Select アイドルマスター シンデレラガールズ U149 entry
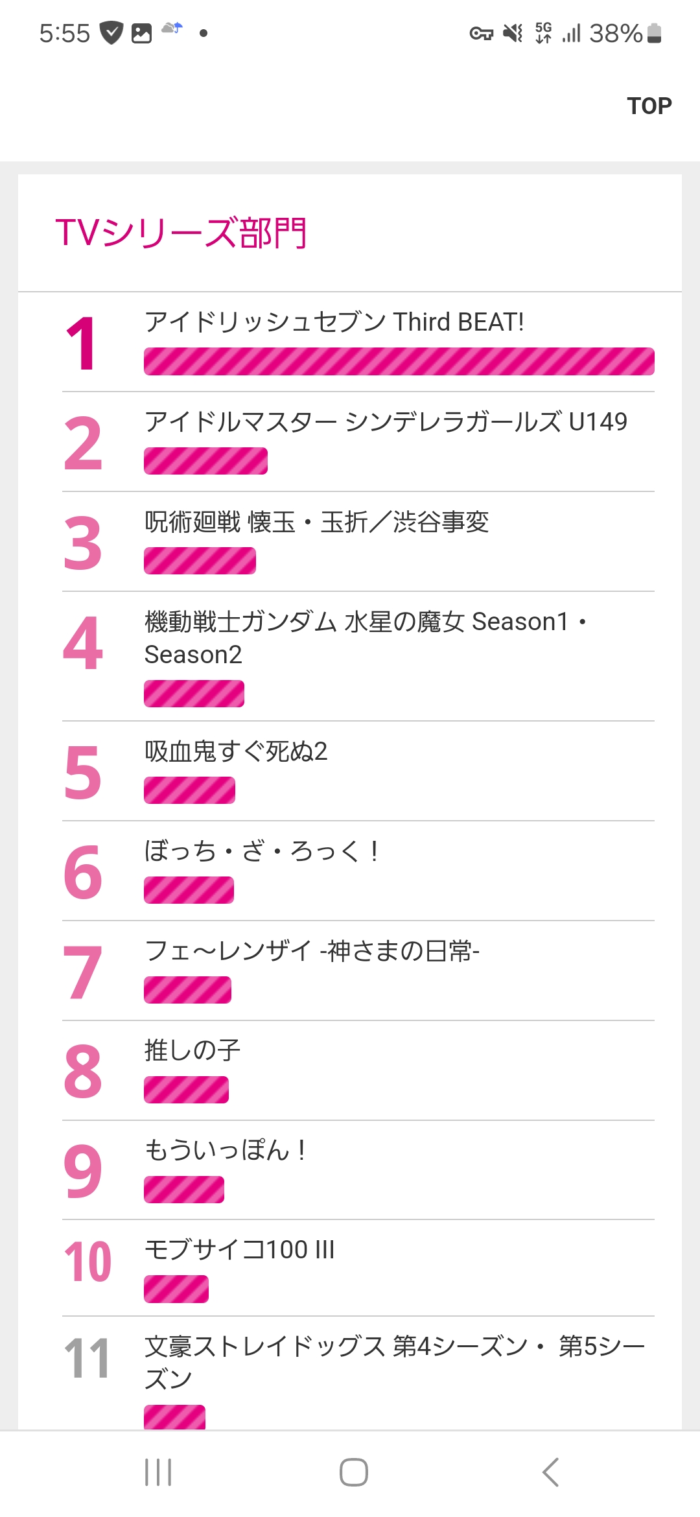The image size is (700, 1517). (x=358, y=442)
